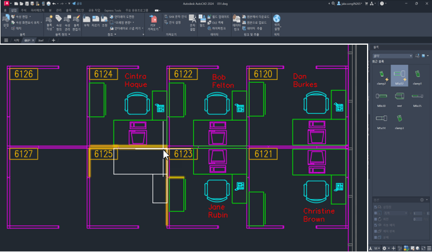Image resolution: width=432 pixels, height=252 pixels.
Task: Click the clean screen icon in status bar
Action: [423, 248]
